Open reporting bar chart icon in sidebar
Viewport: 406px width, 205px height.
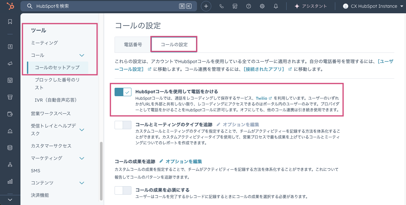pos(10,181)
